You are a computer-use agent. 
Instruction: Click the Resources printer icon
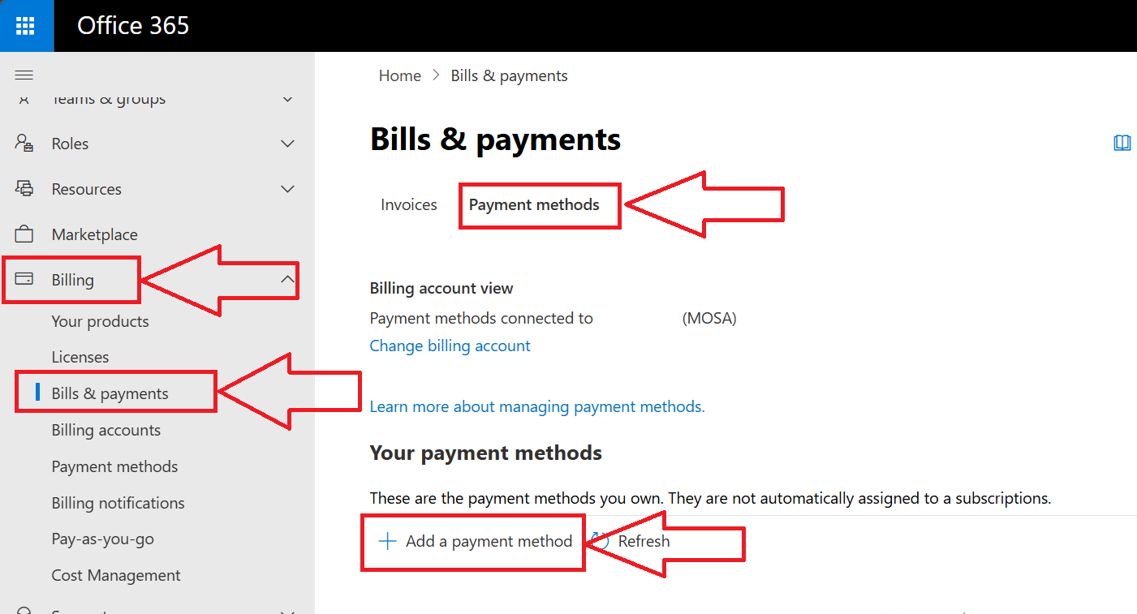point(24,189)
